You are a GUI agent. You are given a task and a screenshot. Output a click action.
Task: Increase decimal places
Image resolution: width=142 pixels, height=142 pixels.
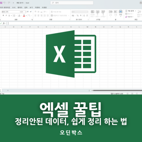(84, 16)
